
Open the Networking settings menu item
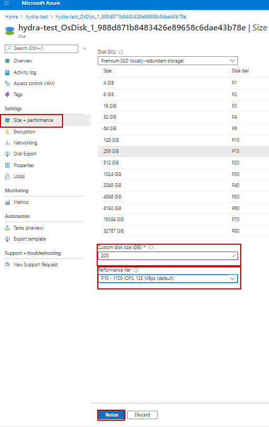tap(25, 143)
